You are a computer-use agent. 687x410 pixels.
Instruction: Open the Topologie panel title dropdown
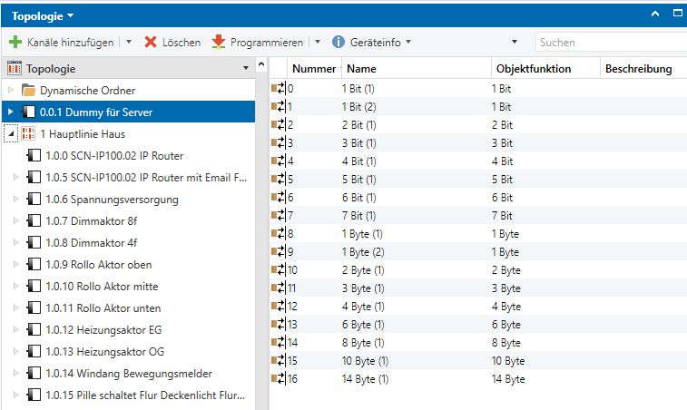pyautogui.click(x=71, y=15)
